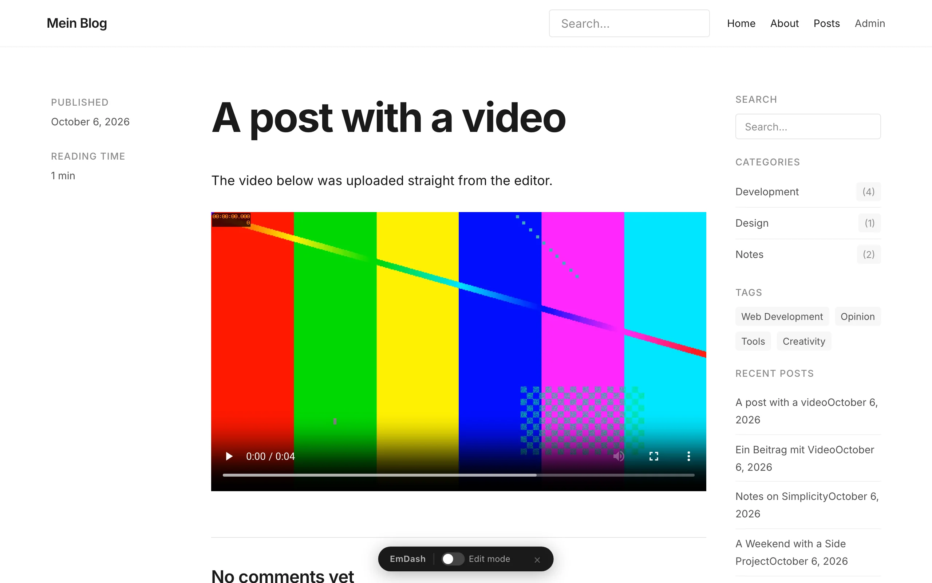This screenshot has width=932, height=583.
Task: Open Posts in the navigation
Action: pos(826,24)
